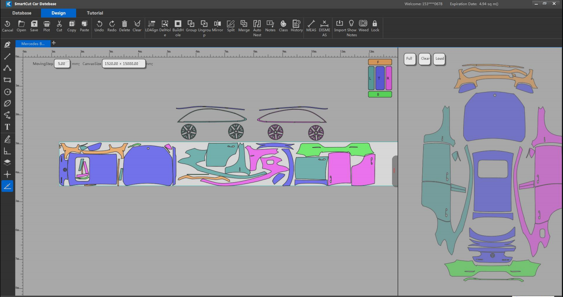Screen dimensions: 563x297
Task: Select the rectangle tool in left sidebar
Action: point(7,80)
